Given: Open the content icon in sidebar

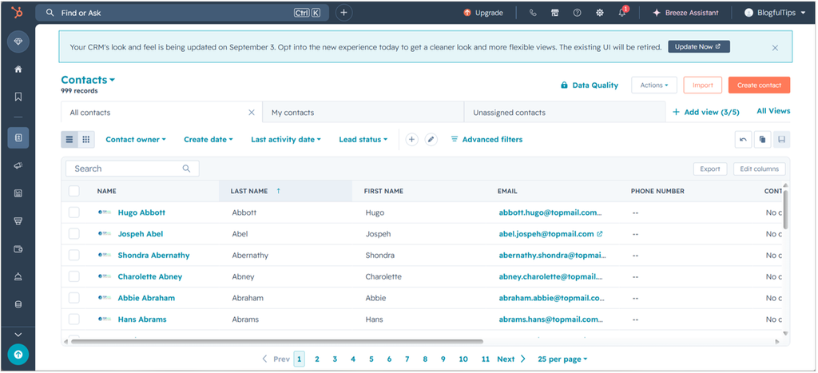Looking at the screenshot, I should pyautogui.click(x=18, y=193).
